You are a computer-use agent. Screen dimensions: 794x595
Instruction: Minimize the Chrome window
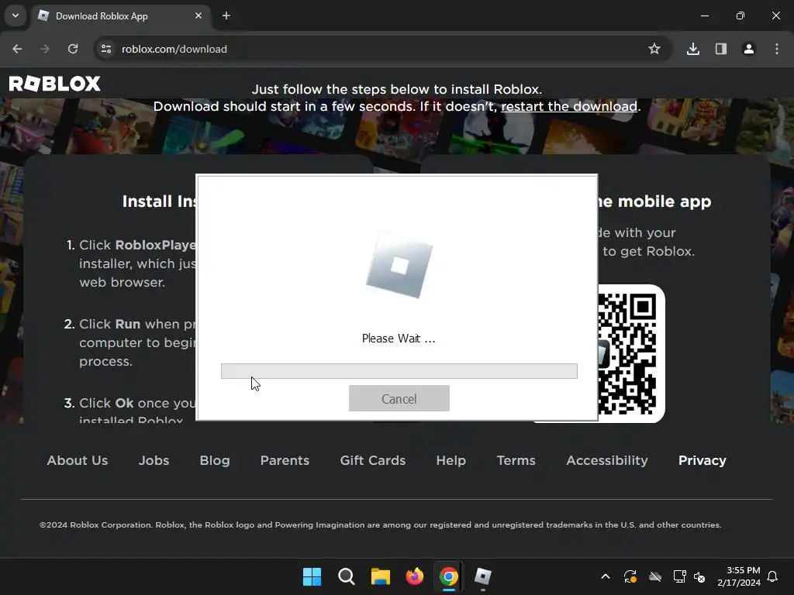pos(704,15)
